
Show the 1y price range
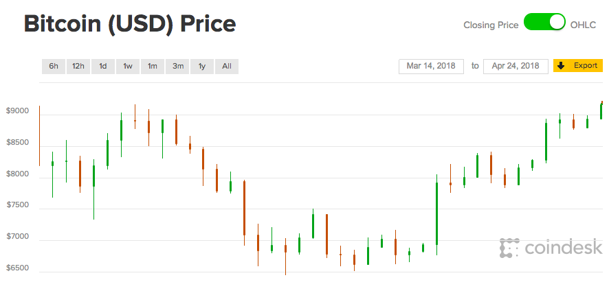click(202, 66)
